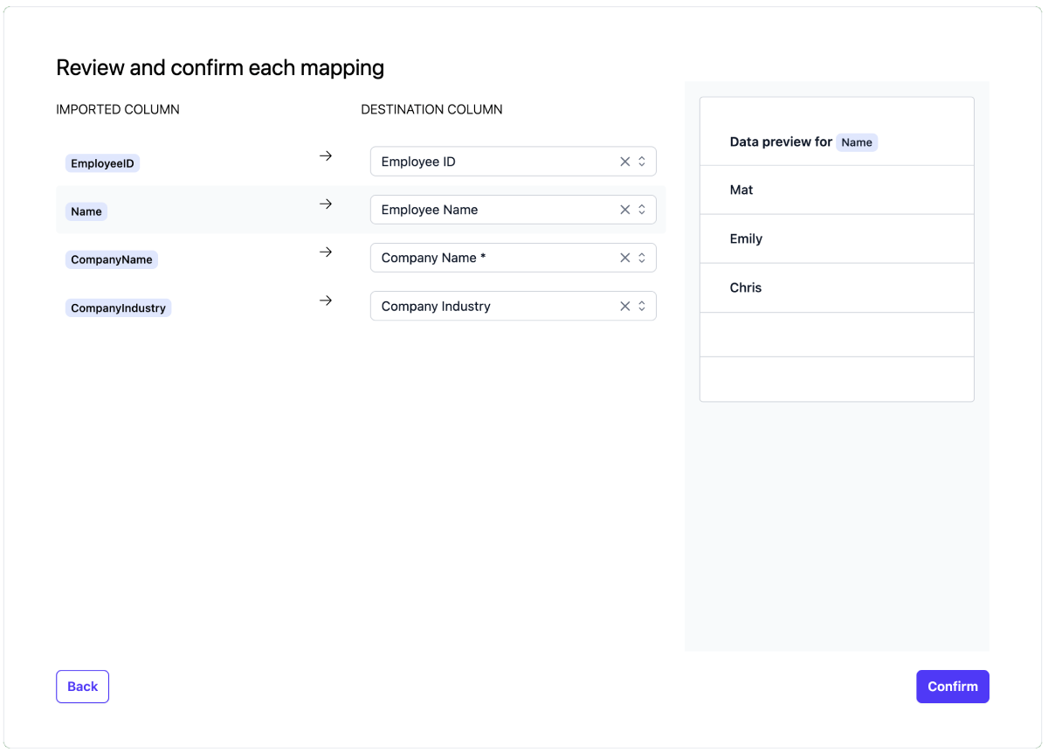Clear the Employee ID mapping with X
This screenshot has width=1048, height=753.
624,162
